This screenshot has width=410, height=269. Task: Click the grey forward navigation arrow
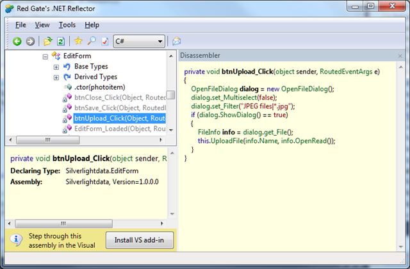30,41
